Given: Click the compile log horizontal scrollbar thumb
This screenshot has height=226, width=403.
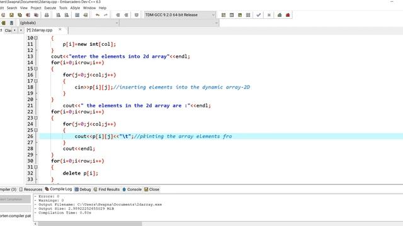Looking at the screenshot, I should click(x=90, y=223).
